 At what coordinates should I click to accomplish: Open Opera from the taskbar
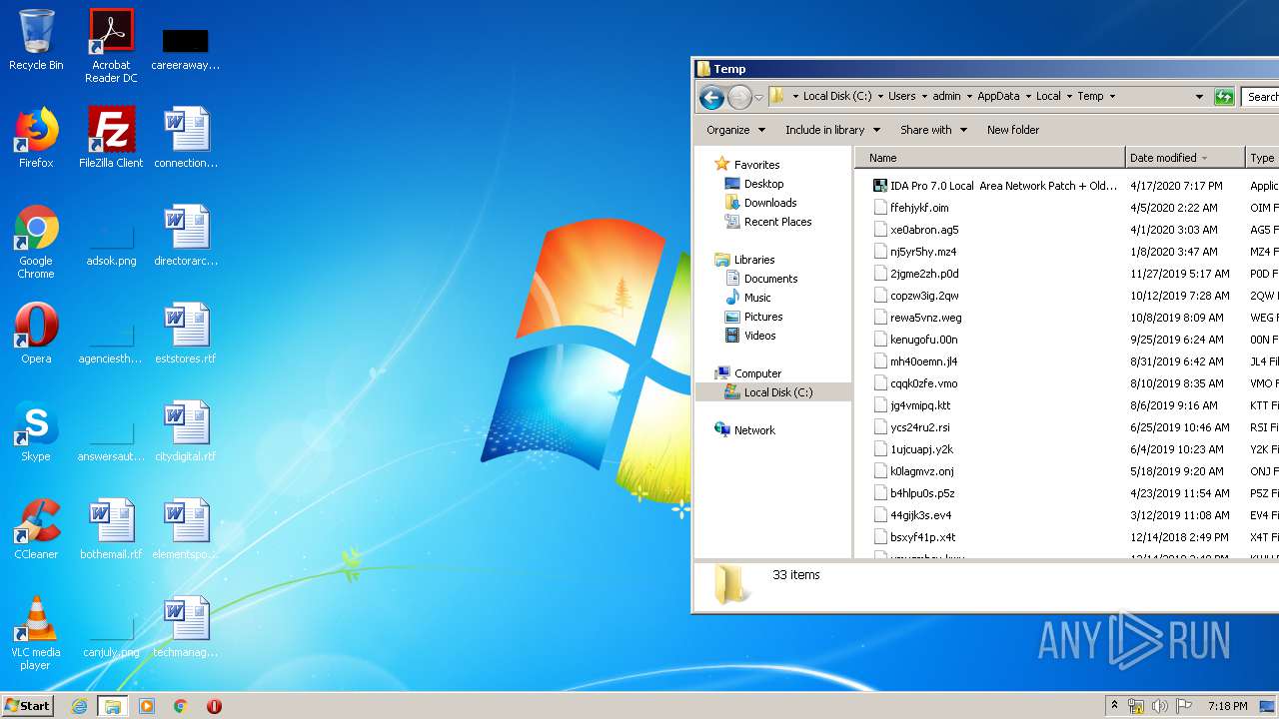click(x=214, y=706)
